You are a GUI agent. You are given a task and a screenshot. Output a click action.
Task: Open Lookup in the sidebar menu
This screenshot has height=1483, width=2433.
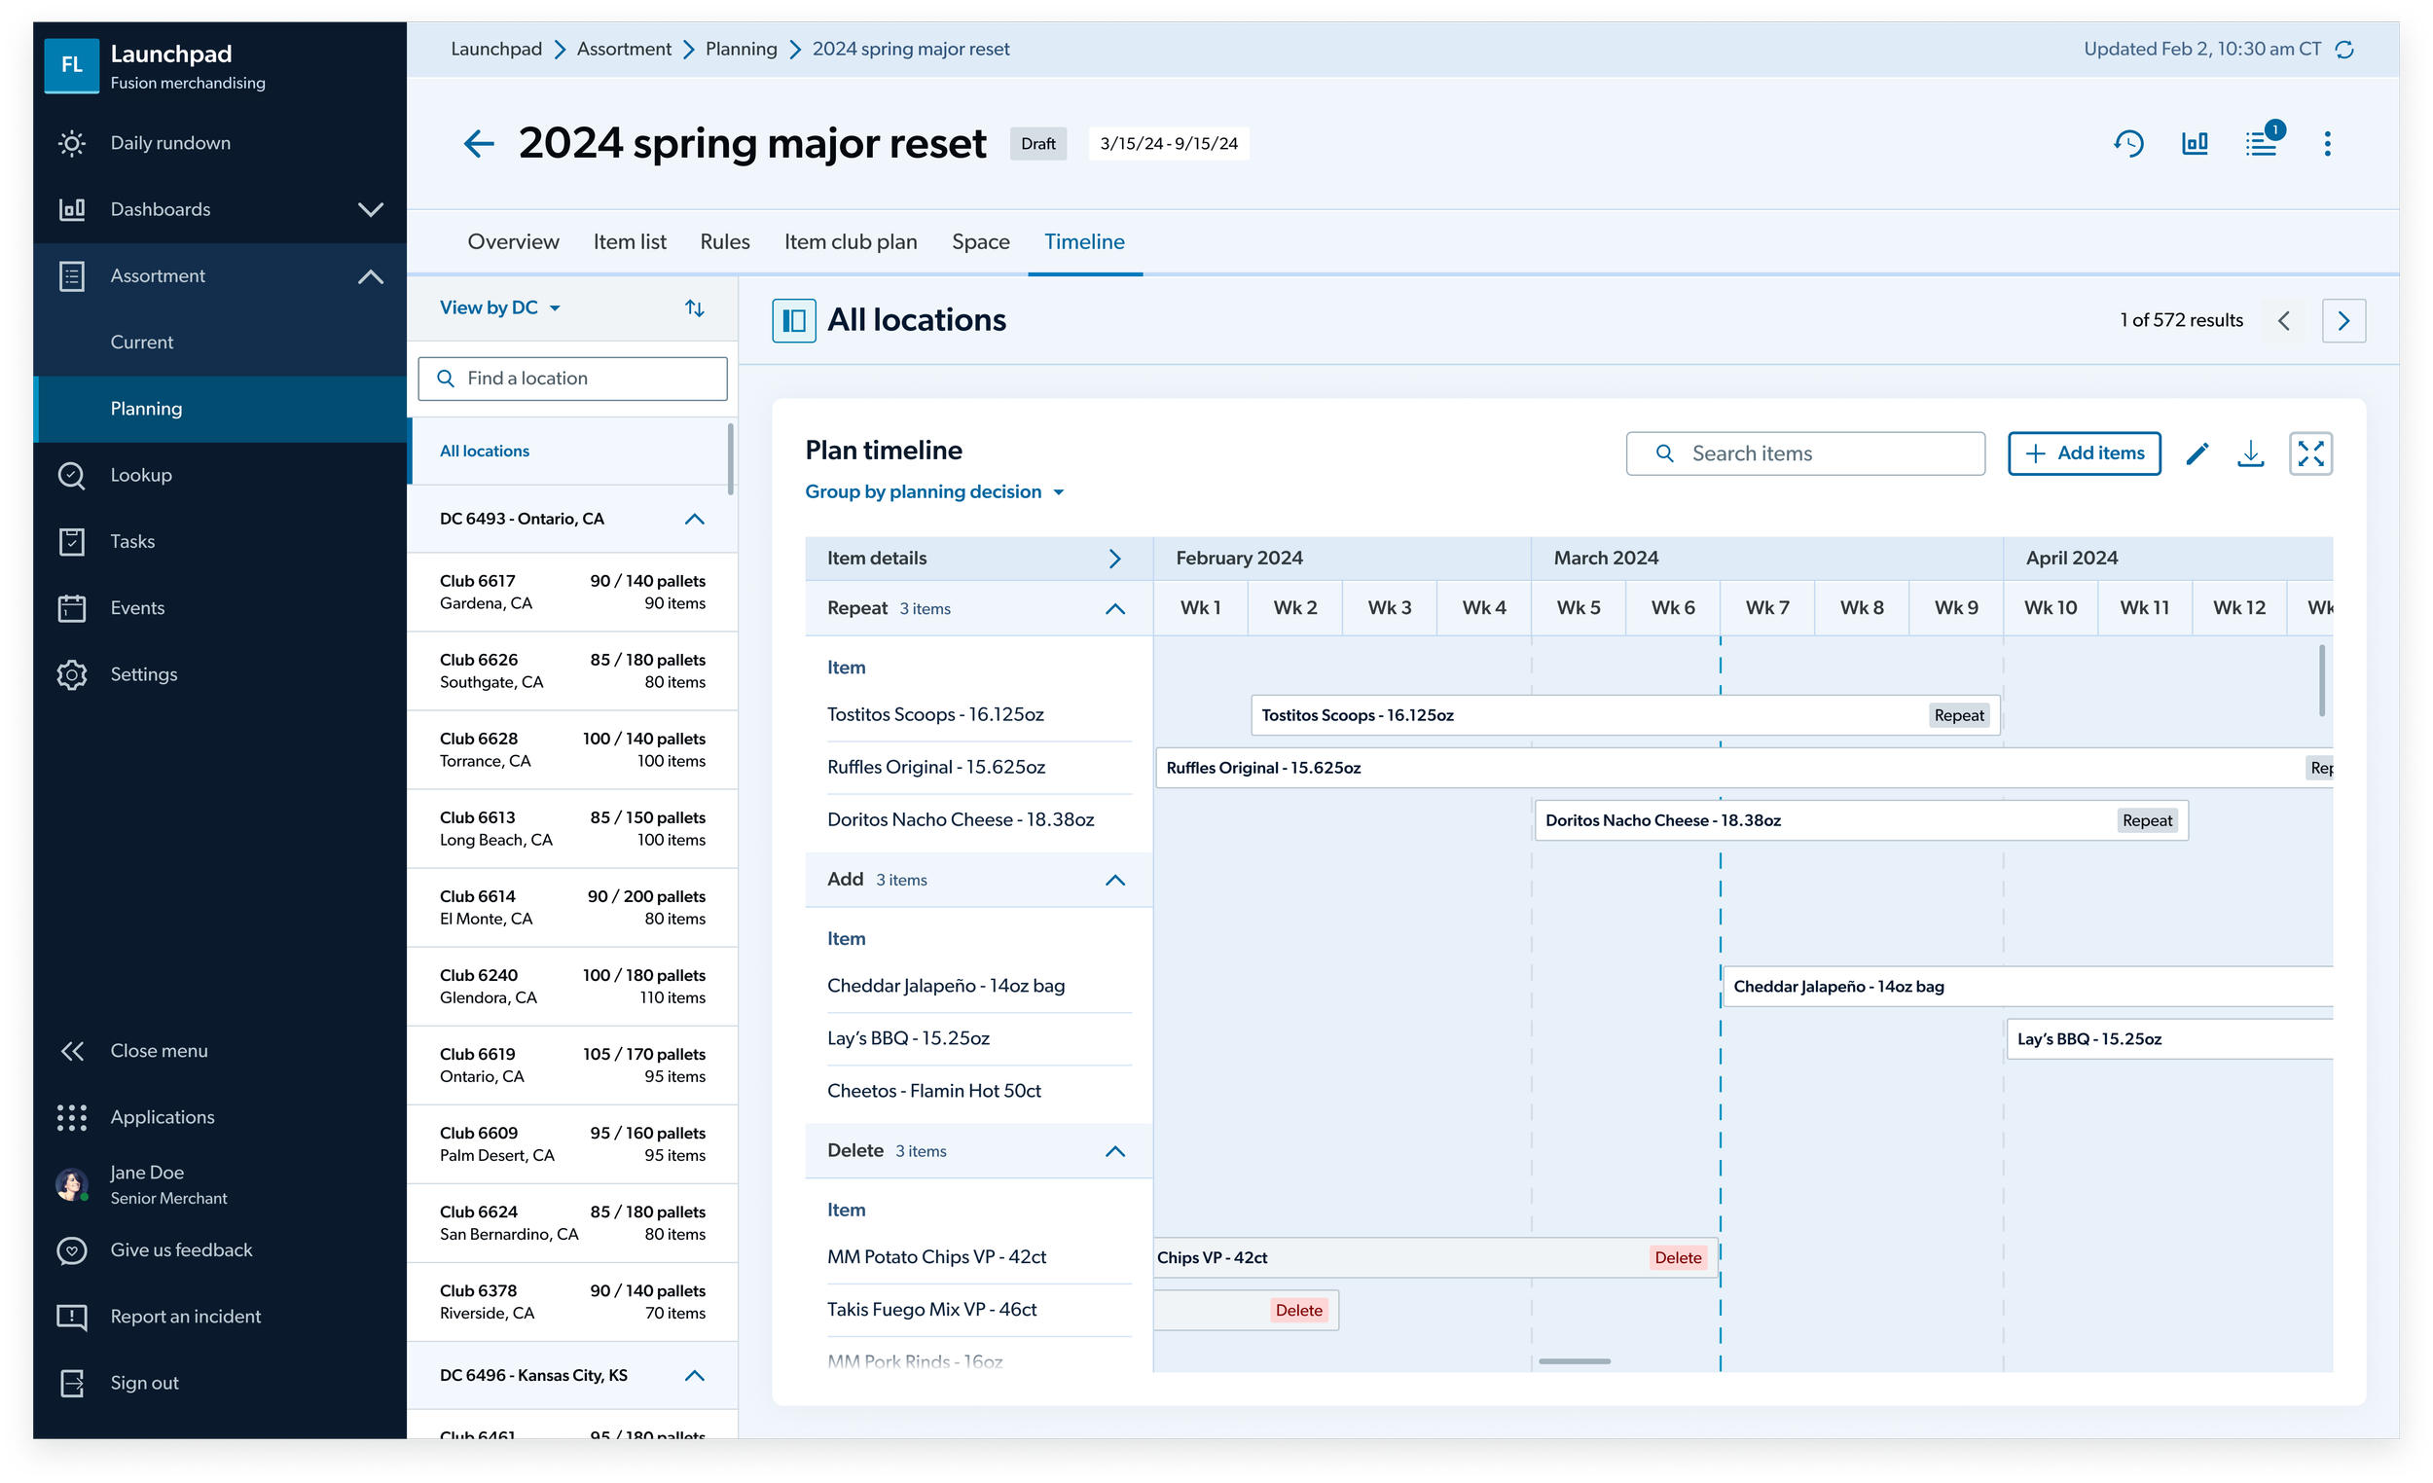[x=141, y=475]
